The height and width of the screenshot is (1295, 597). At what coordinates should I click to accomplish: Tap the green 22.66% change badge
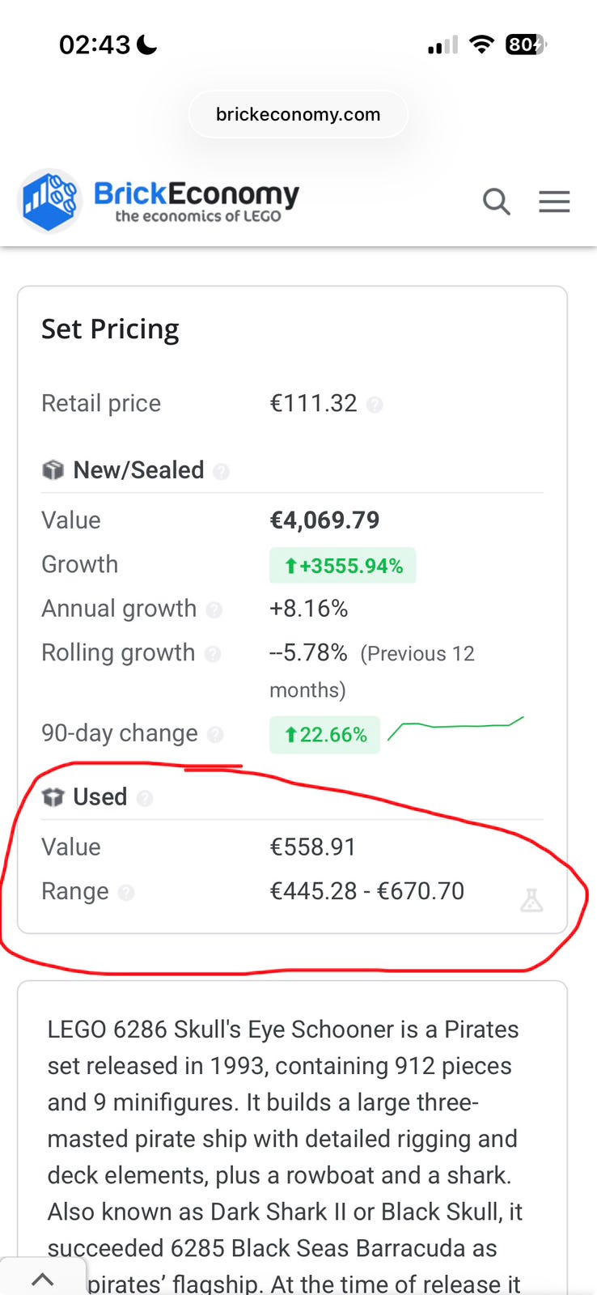point(324,735)
